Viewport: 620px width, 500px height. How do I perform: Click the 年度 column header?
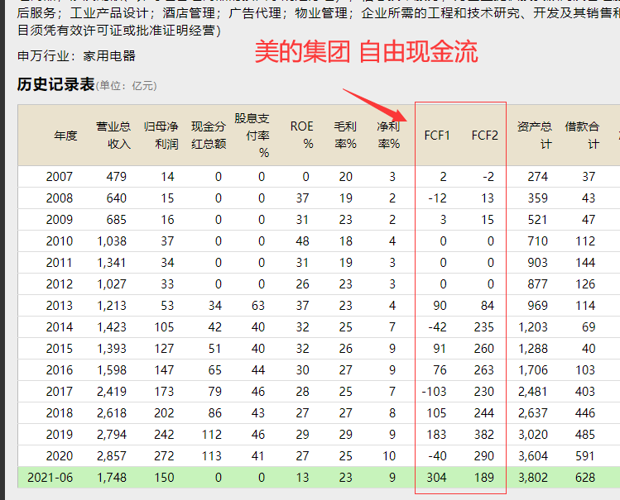tap(65, 136)
